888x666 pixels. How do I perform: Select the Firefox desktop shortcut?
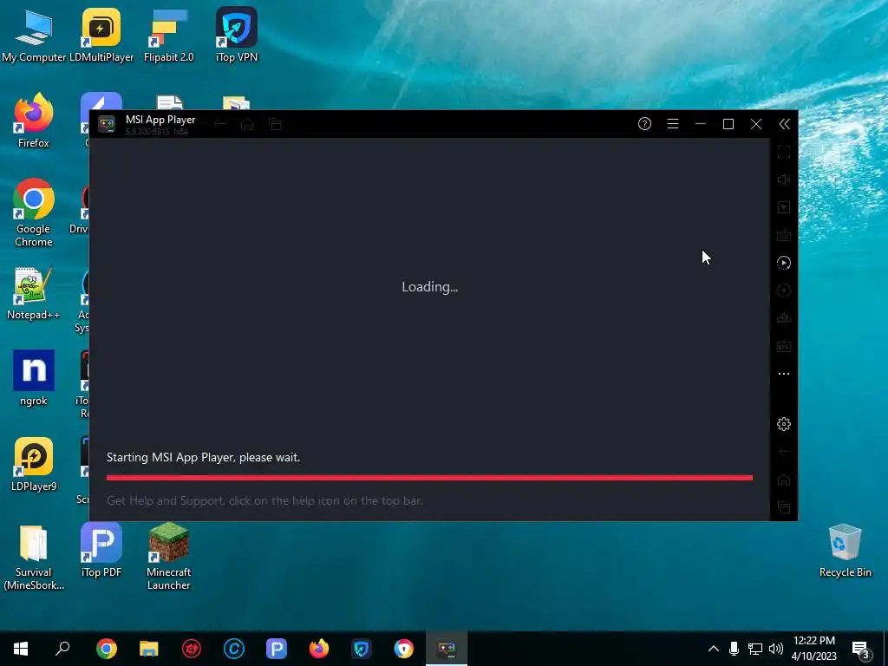[x=34, y=121]
